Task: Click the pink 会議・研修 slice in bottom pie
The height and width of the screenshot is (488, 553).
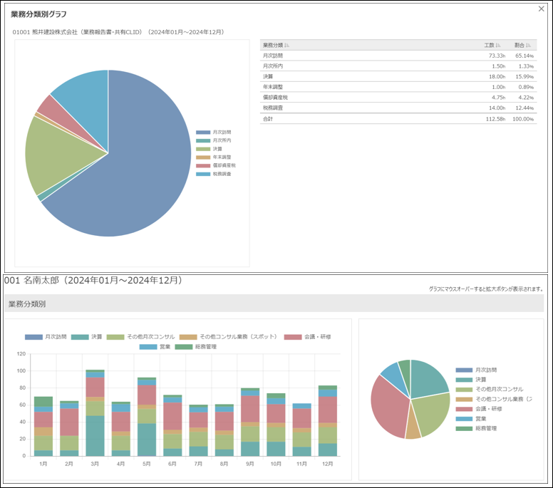Action: click(388, 400)
